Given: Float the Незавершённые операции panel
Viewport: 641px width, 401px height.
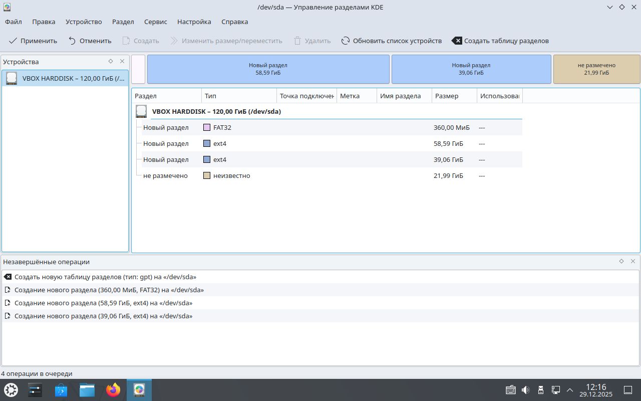Looking at the screenshot, I should (x=621, y=261).
